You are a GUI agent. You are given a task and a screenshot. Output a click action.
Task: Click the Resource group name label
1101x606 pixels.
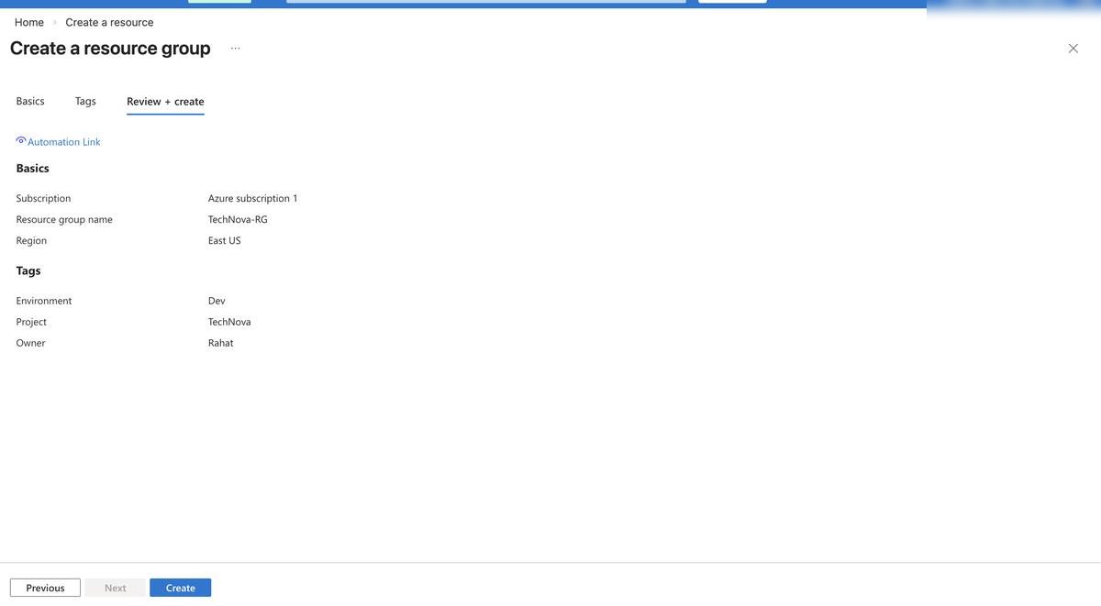coord(64,219)
